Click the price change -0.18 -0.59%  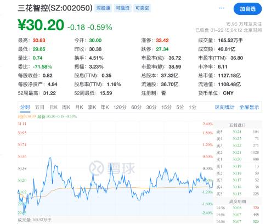click(89, 27)
